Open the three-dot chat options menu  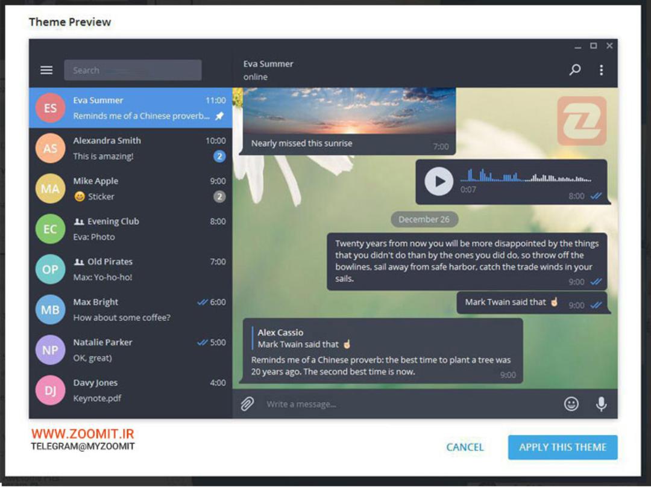pos(601,70)
